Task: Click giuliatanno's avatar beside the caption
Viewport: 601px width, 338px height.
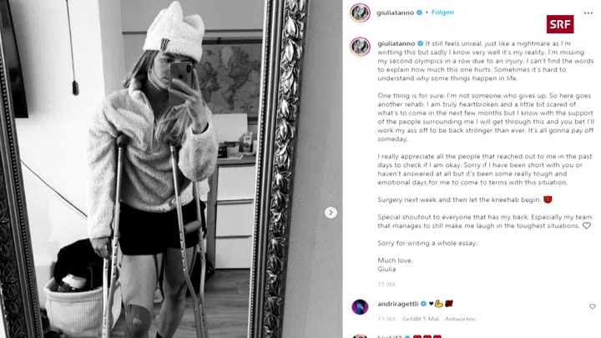Action: coord(360,47)
